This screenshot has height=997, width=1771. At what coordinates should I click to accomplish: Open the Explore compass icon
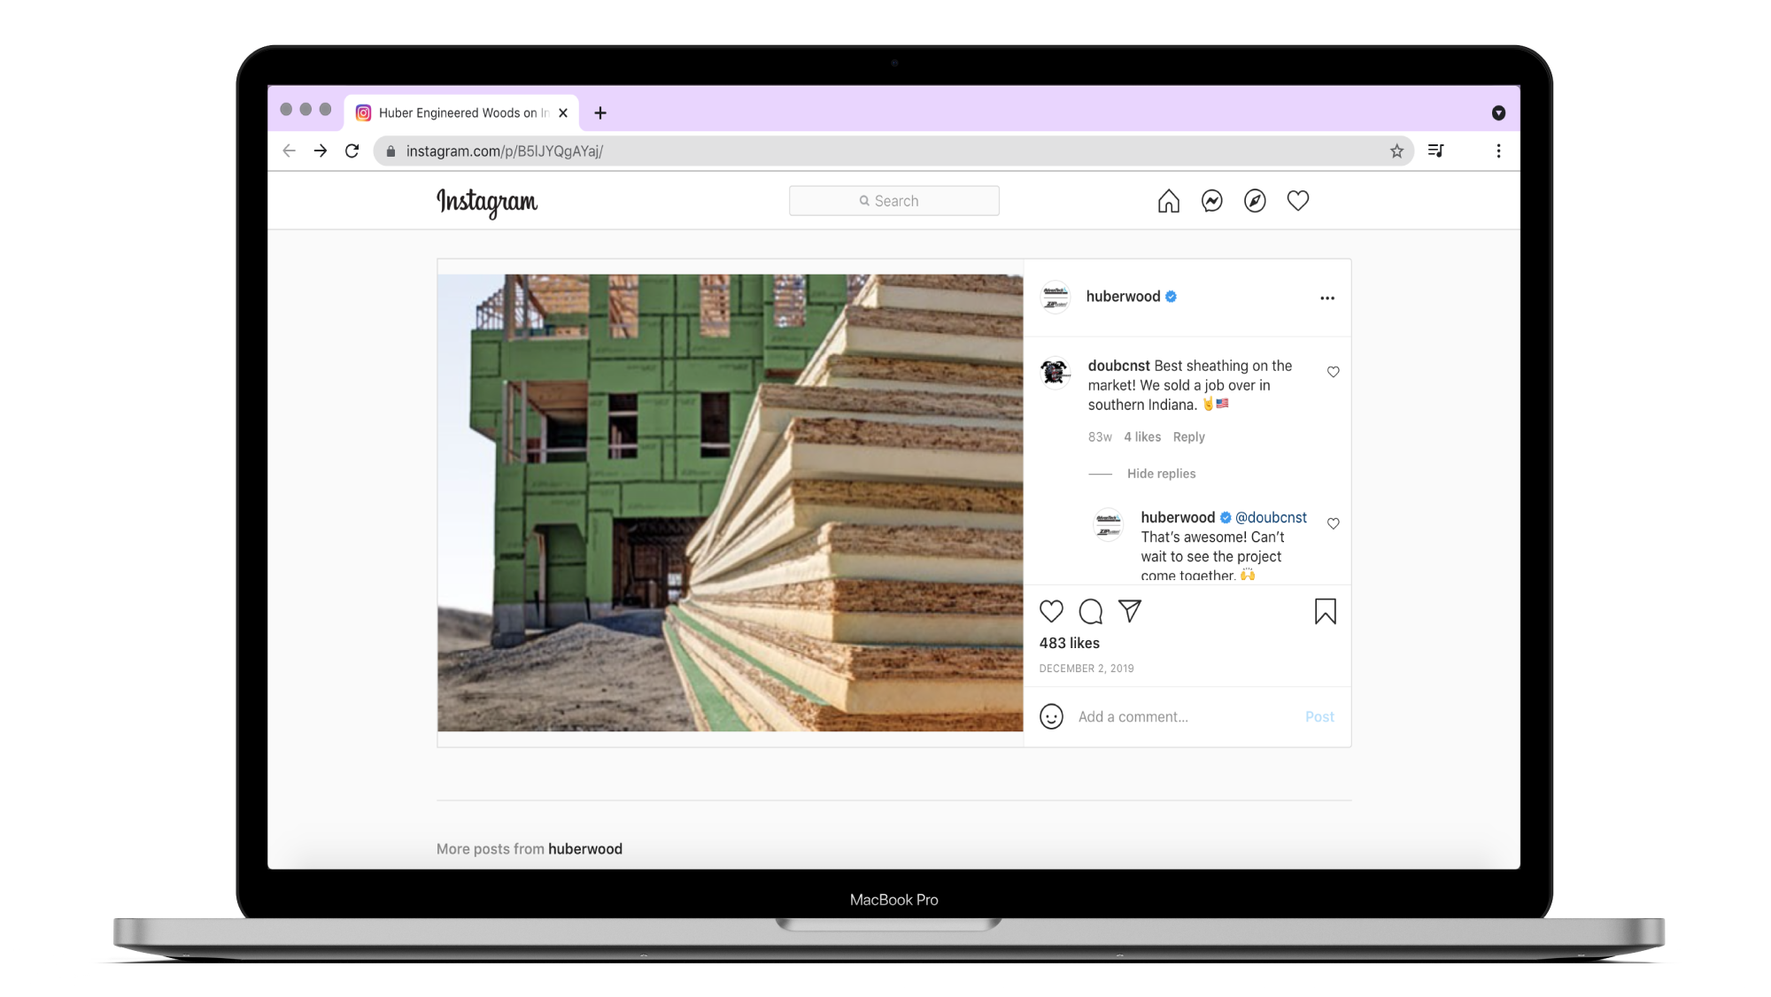(x=1255, y=201)
